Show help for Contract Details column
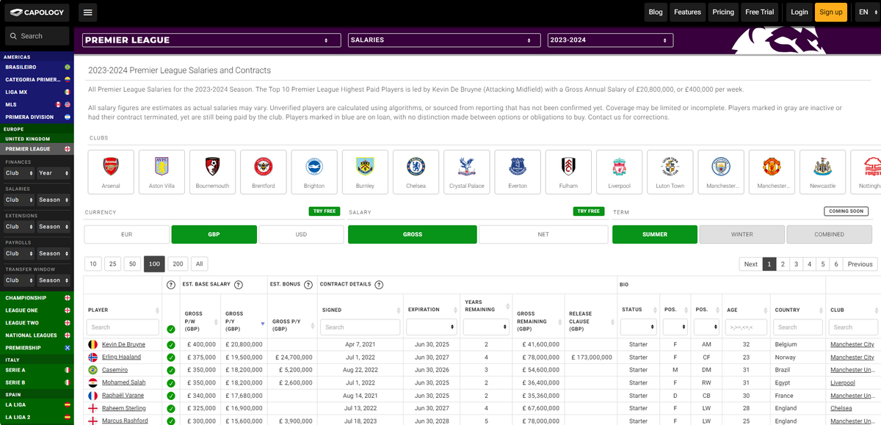The height and width of the screenshot is (425, 881). coord(379,285)
